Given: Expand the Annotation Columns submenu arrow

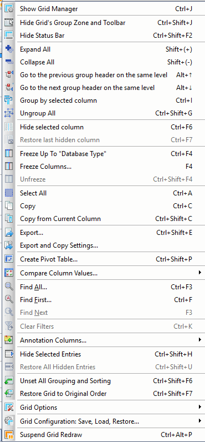Looking at the screenshot, I should 199,340.
